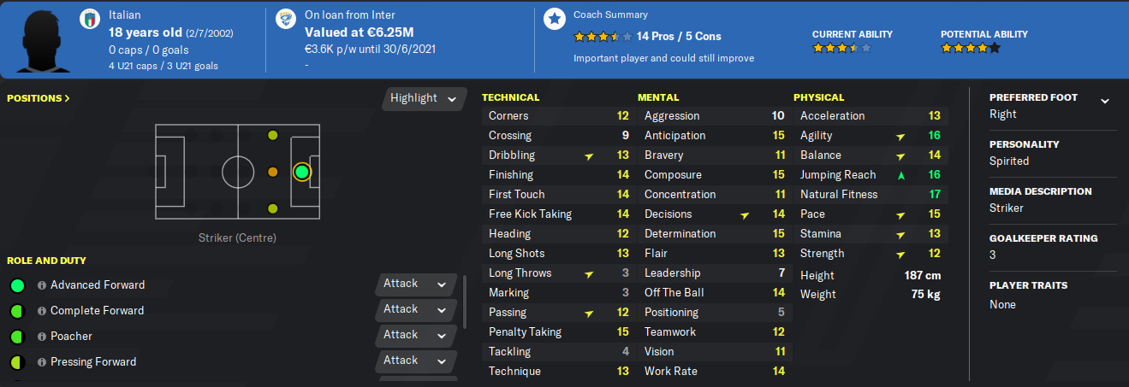
Task: Click the Current Ability star rating
Action: [841, 49]
